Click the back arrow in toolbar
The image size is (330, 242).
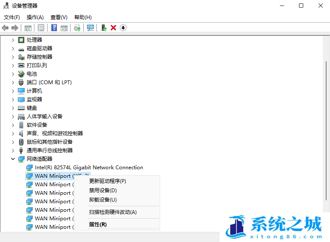coord(5,28)
